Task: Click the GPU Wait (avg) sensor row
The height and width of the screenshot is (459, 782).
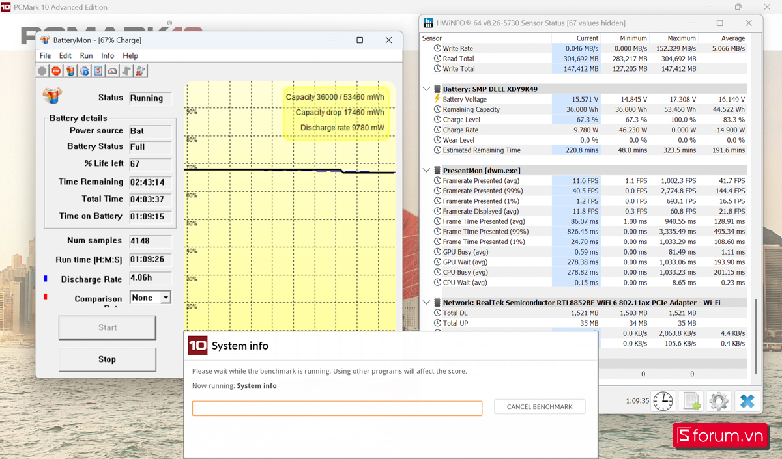Action: click(x=585, y=262)
